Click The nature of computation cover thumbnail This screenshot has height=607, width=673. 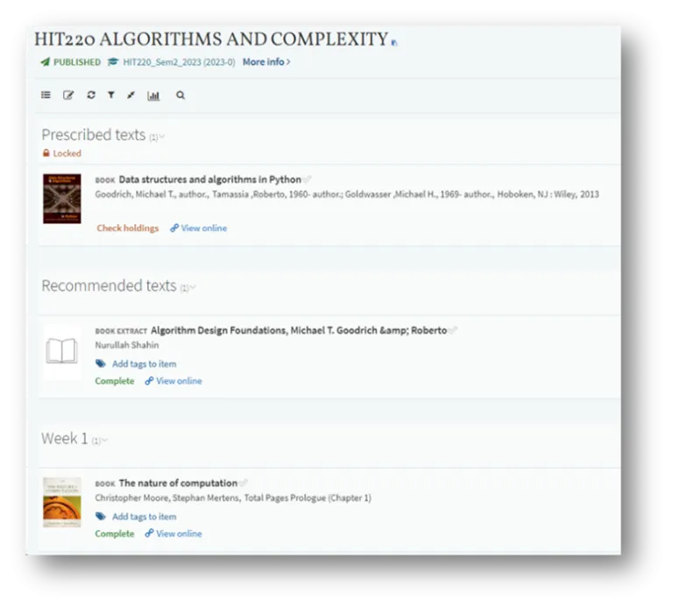pyautogui.click(x=62, y=503)
